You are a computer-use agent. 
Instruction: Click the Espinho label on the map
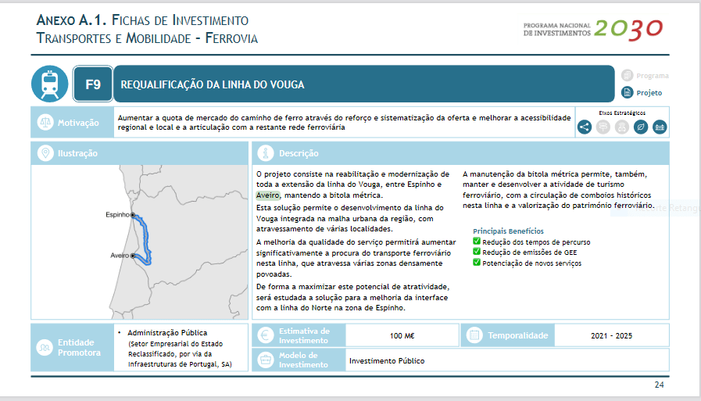tap(117, 215)
